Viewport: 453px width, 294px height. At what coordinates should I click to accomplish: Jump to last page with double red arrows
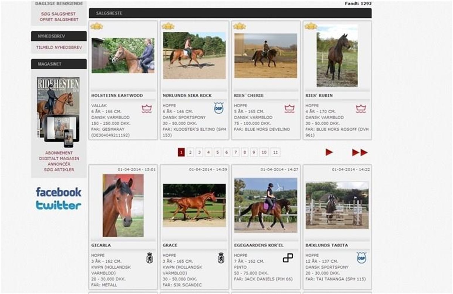(360, 152)
